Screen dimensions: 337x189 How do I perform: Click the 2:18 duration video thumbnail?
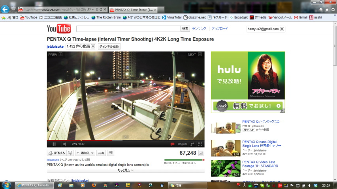click(226, 148)
